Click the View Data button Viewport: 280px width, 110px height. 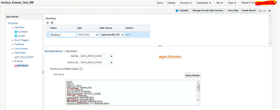tap(233, 11)
